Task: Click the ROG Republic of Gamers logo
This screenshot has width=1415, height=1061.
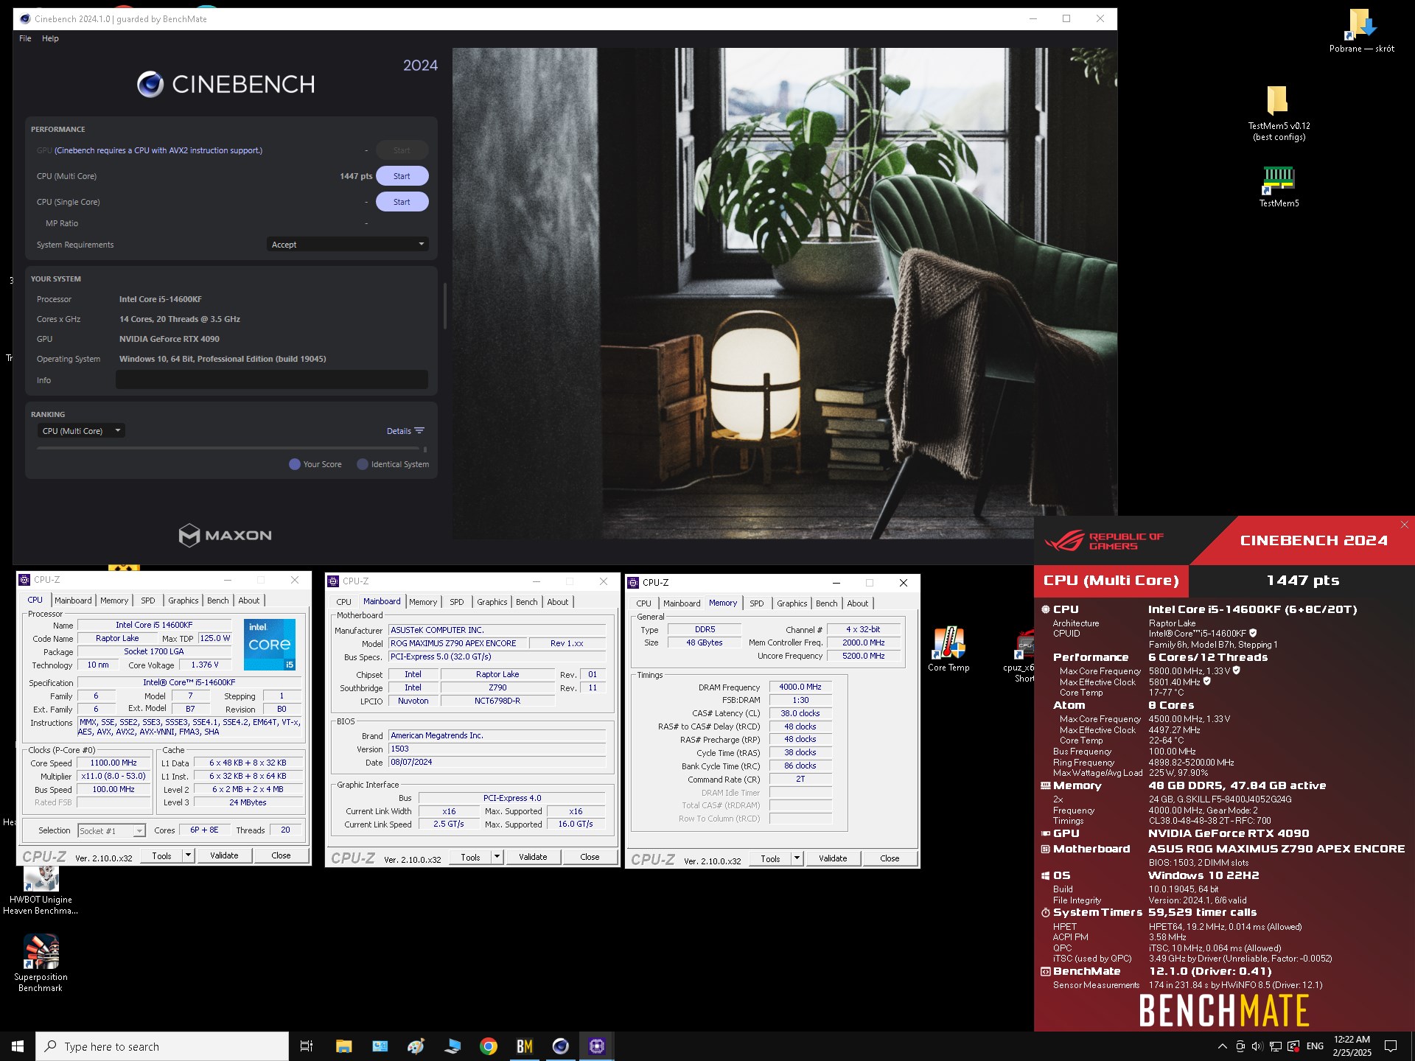Action: click(x=1104, y=541)
